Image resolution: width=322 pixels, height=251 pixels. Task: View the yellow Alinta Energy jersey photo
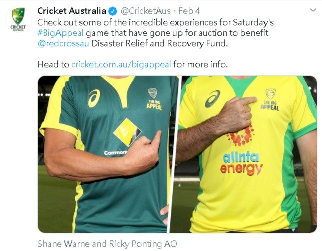[x=244, y=154]
